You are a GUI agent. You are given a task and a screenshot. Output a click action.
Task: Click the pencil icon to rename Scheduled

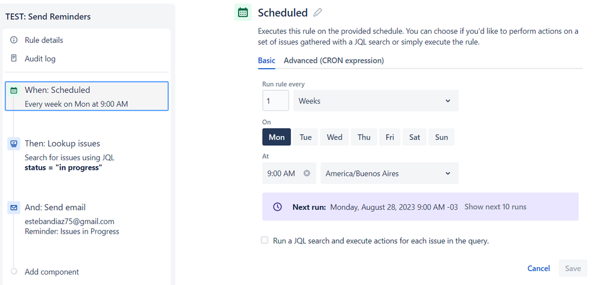317,13
